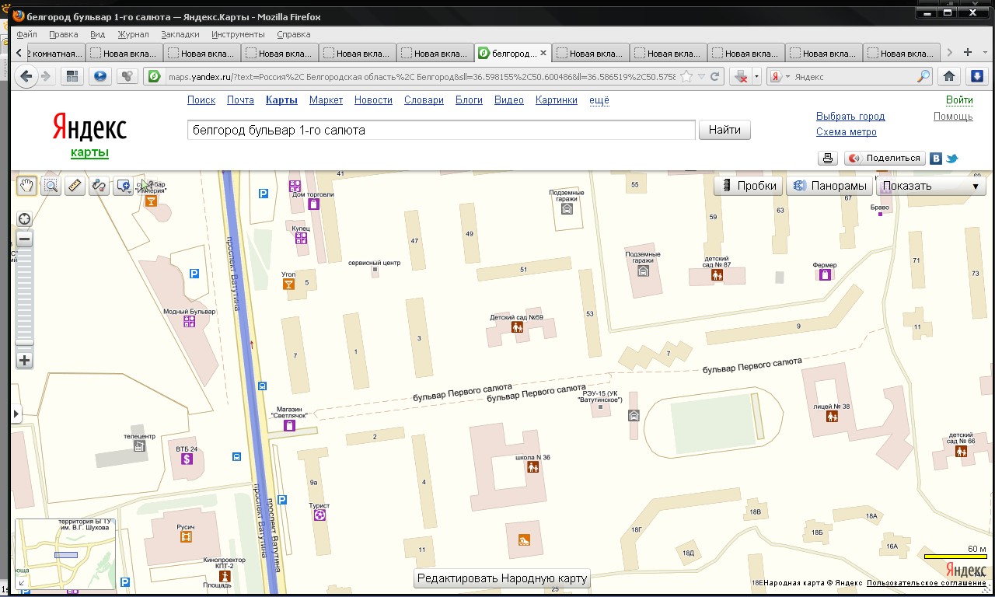Bookmark this page with the star icon
995x597 pixels.
coord(686,76)
